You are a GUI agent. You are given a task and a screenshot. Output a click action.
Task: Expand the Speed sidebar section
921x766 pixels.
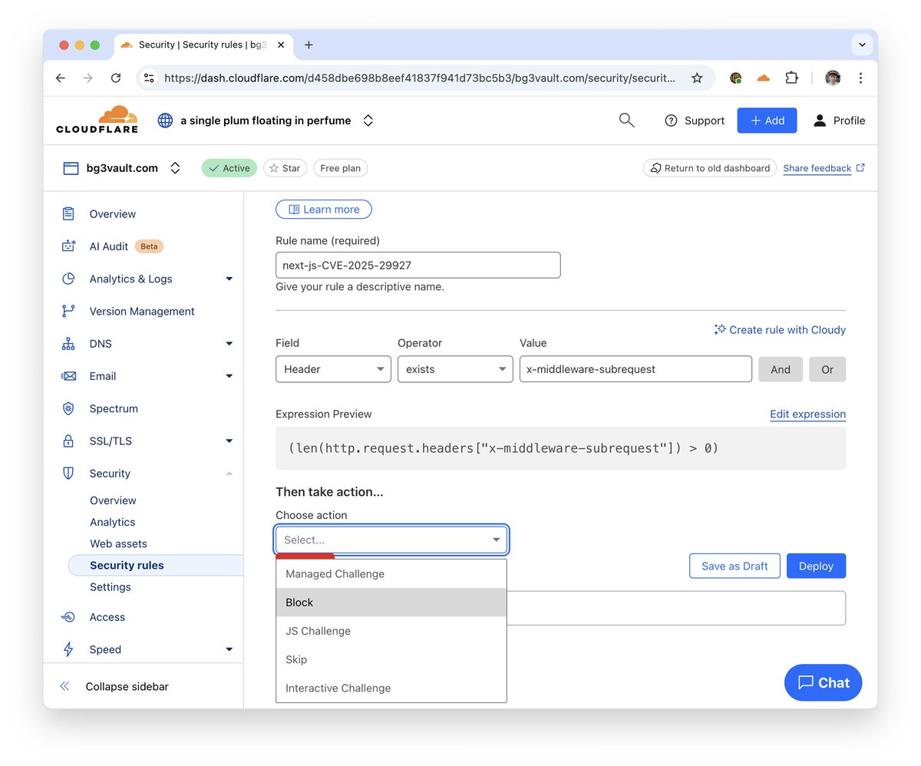(x=229, y=649)
